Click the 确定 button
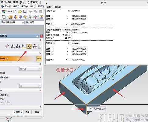The image size is (148, 122). point(18,112)
